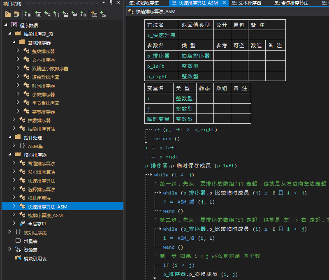Click the add stacked blocks toolbar icon
Image resolution: width=329 pixels, height=280 pixels.
click(x=66, y=14)
